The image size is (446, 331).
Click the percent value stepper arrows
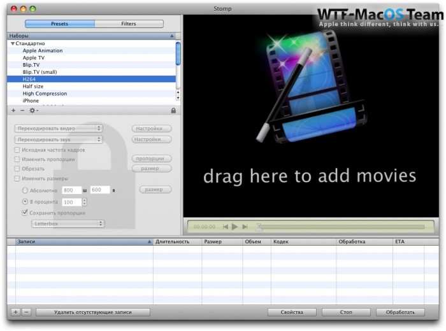coord(84,202)
